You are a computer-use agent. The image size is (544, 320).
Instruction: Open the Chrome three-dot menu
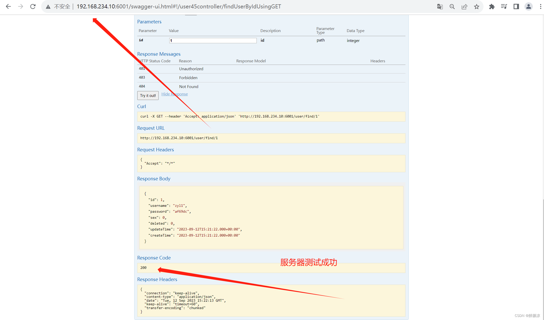(x=540, y=7)
